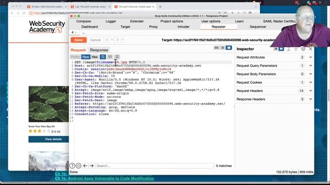330x185 pixels.
Task: Go to next request in history
Action: coord(118,40)
